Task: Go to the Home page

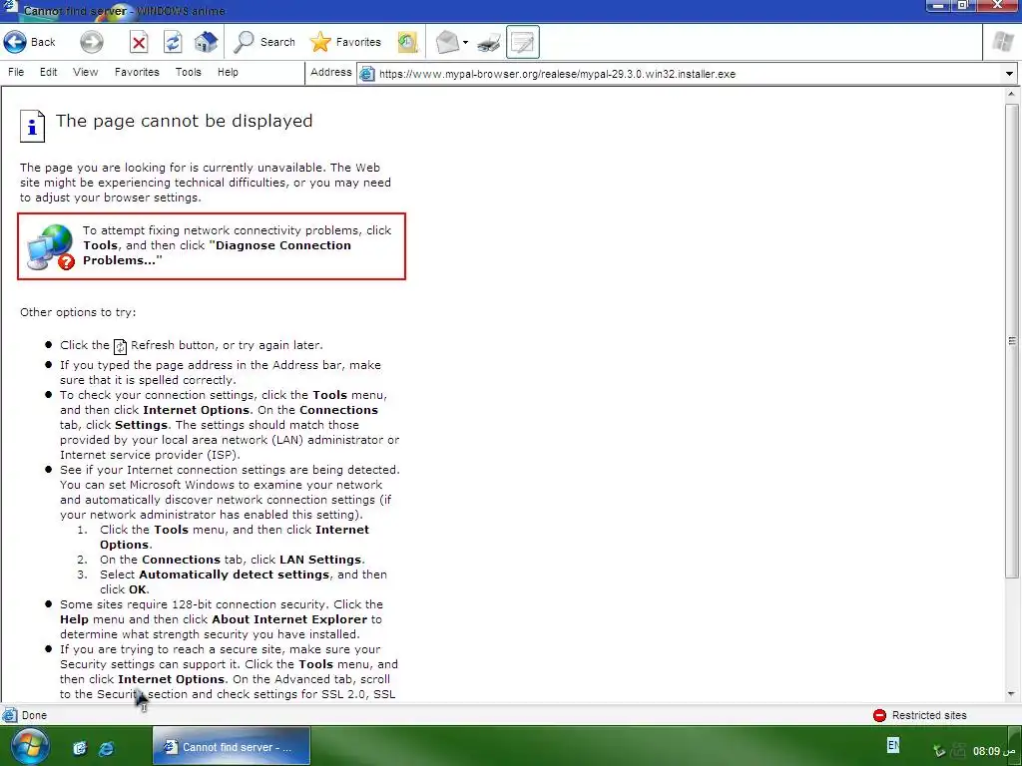Action: 206,42
